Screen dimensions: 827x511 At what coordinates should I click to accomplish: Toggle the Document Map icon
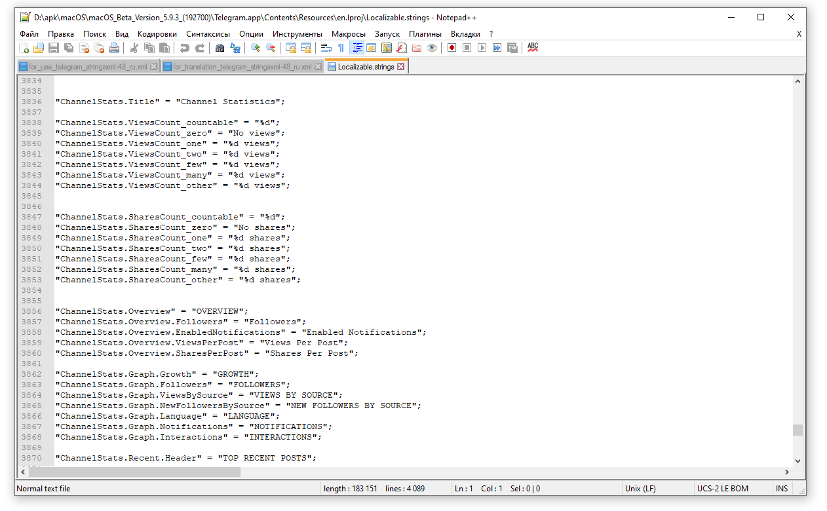[x=387, y=48]
